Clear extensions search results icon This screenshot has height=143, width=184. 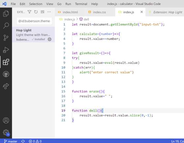click(42, 12)
